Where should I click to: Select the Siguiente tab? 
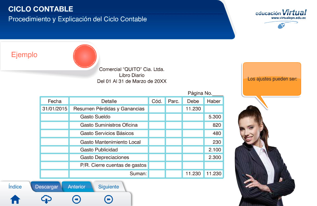tap(108, 186)
